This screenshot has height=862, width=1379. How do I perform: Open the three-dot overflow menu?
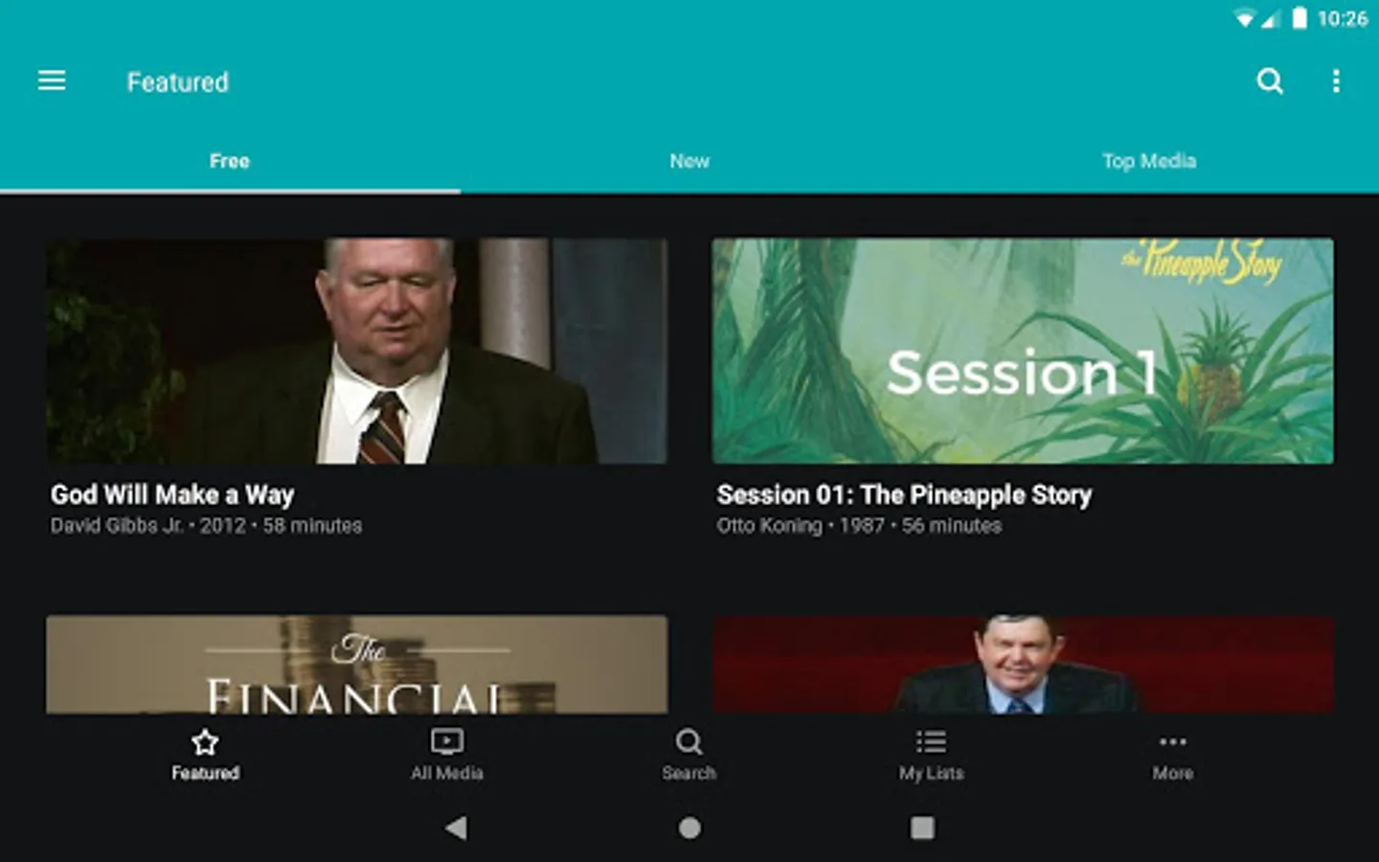[x=1336, y=81]
